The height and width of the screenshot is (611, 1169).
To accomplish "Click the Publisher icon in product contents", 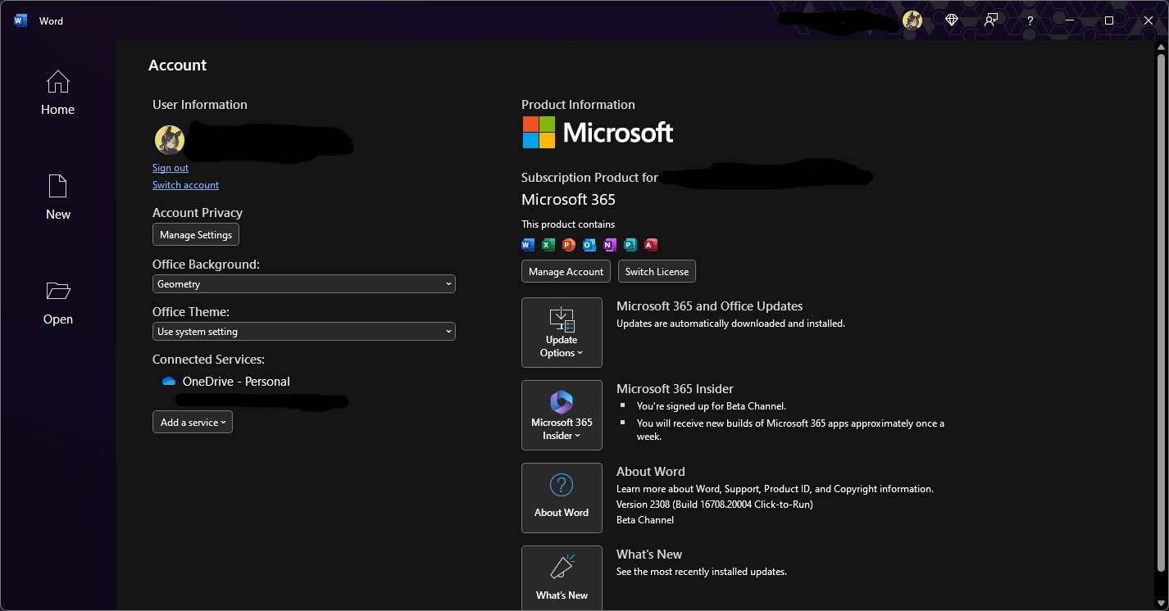I will pyautogui.click(x=630, y=244).
